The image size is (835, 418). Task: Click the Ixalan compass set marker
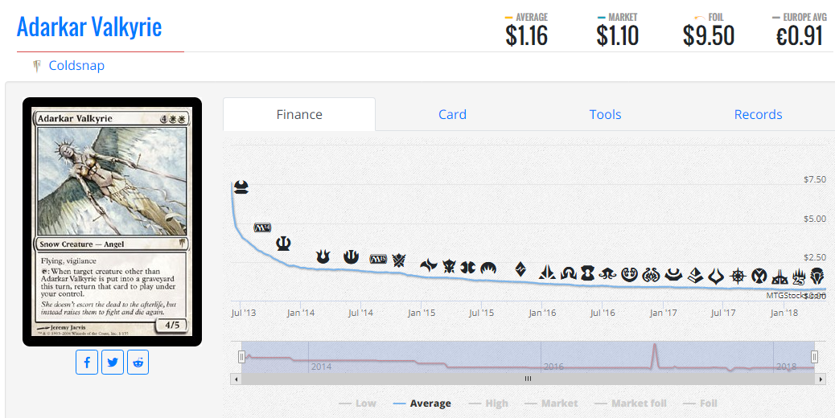point(738,276)
